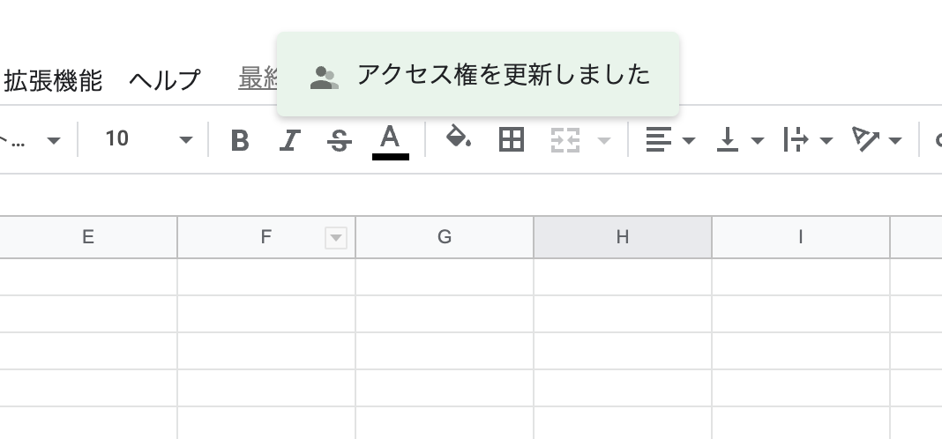Open the font family dropdown arrow
Screen dimensions: 942x439
coord(54,140)
